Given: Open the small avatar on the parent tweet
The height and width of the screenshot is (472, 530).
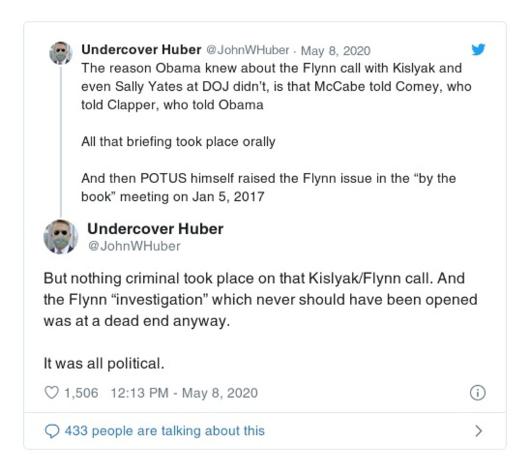Looking at the screenshot, I should pos(61,52).
